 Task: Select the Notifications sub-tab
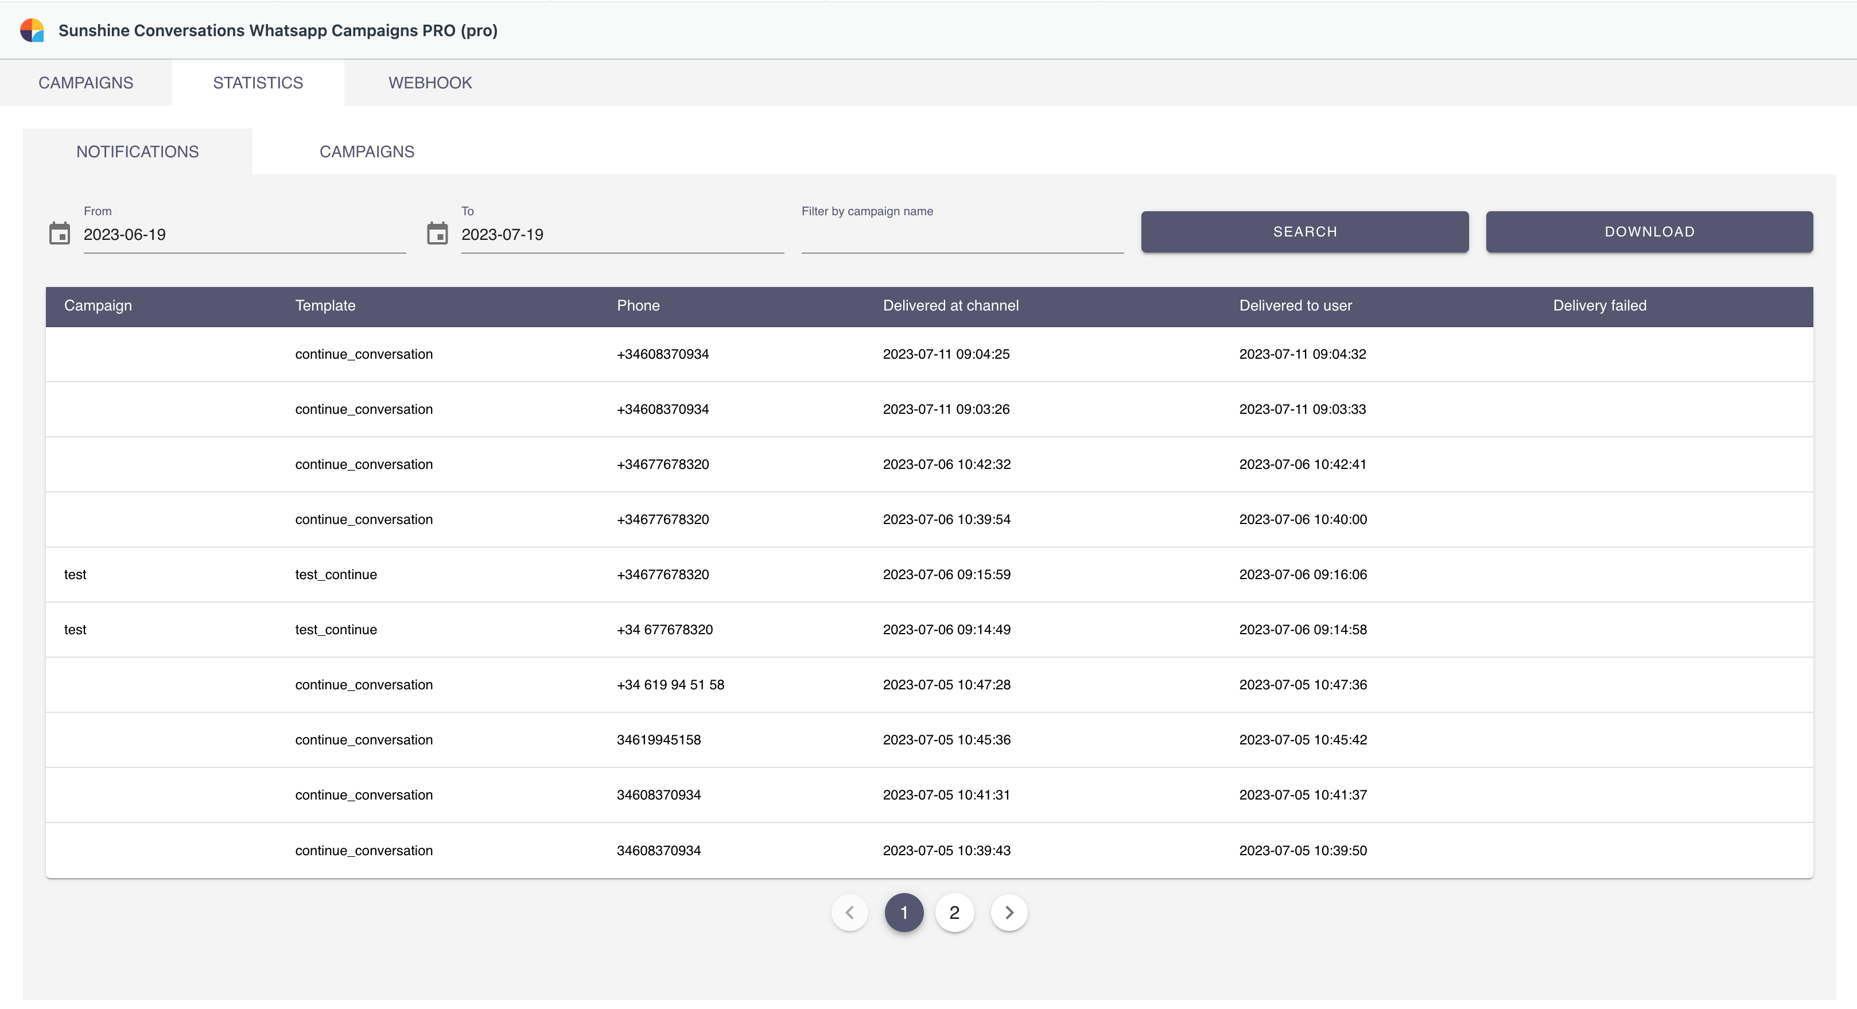click(x=138, y=152)
